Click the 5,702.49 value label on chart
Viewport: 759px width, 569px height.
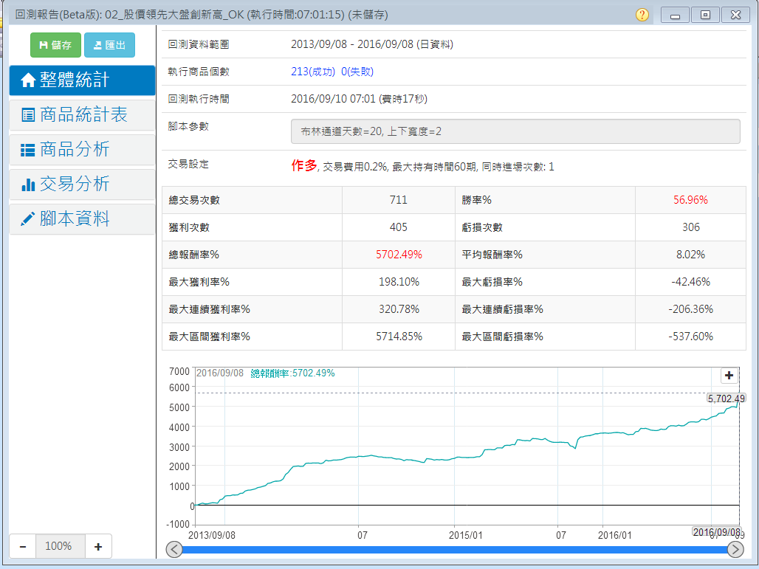pos(726,398)
